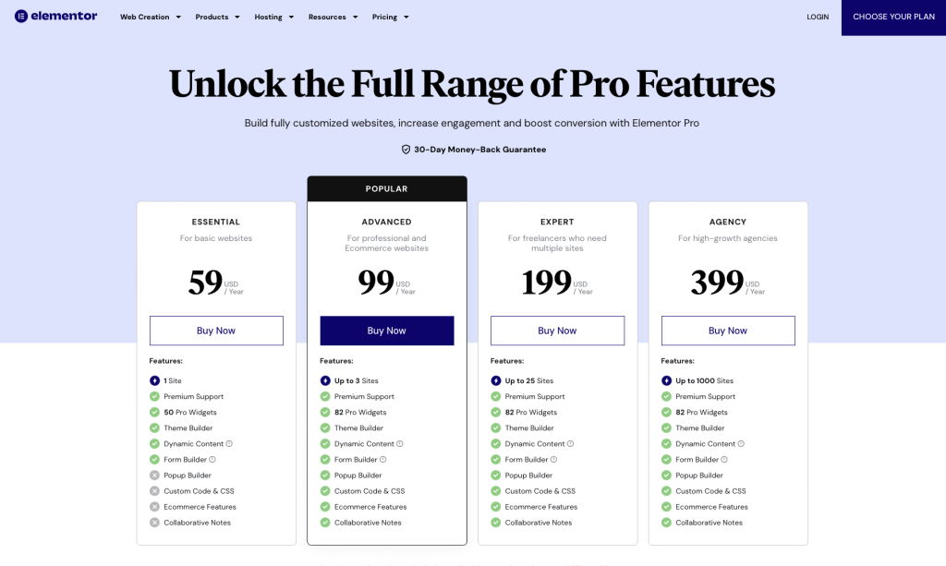The image size is (946, 566).
Task: Click green checkmark beside Expert Collaborative Notes
Action: tap(496, 523)
